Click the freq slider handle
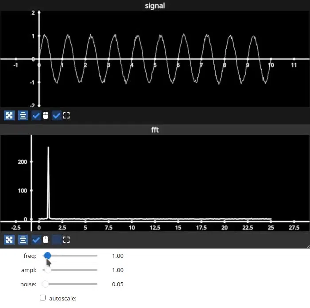Viewport: 310px width, 308px height. click(47, 256)
